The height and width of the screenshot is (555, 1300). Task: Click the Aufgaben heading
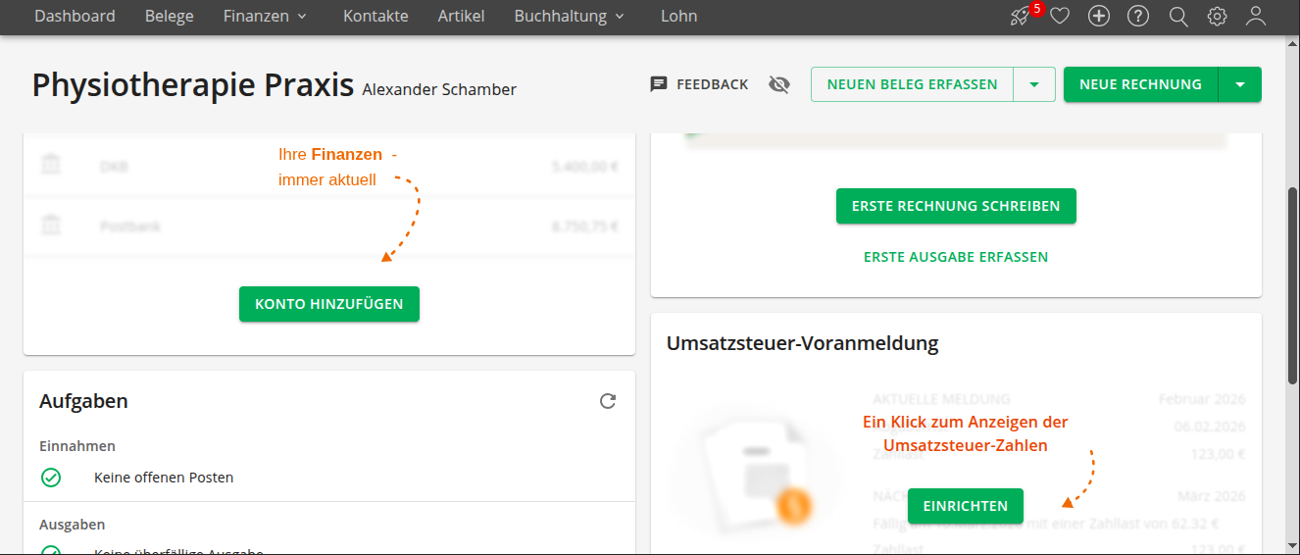(83, 400)
